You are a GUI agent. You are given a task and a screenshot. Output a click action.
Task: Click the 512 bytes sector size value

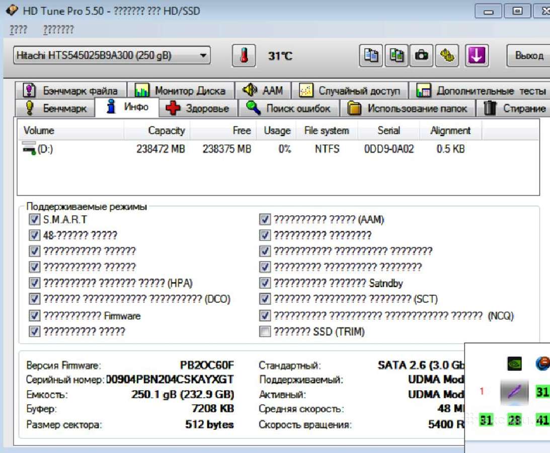click(x=209, y=424)
